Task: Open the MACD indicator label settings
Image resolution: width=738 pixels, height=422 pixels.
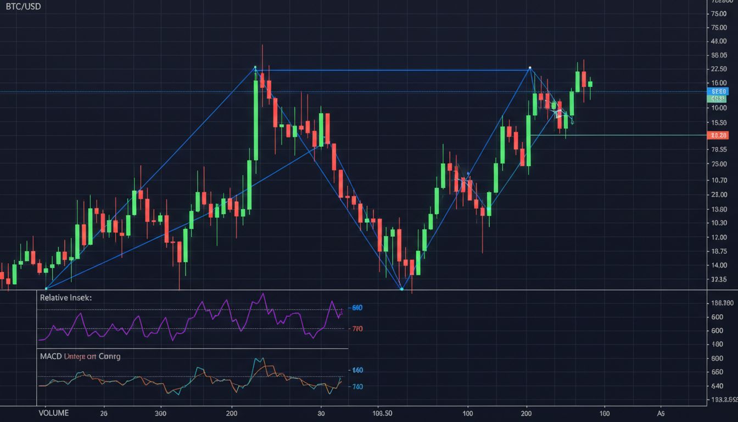Action: coord(80,356)
